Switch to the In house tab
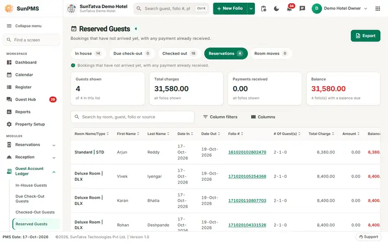Viewport: 388px width, 242px height. tap(88, 54)
